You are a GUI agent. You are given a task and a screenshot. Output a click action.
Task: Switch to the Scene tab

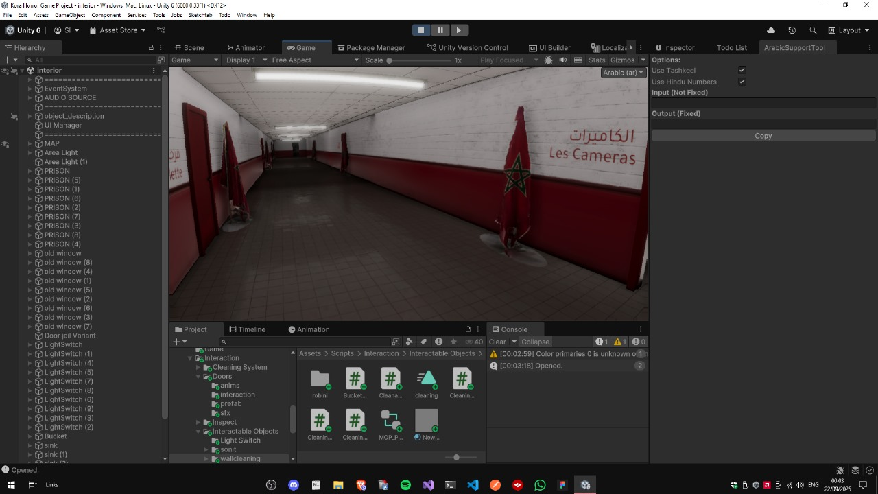tap(189, 48)
